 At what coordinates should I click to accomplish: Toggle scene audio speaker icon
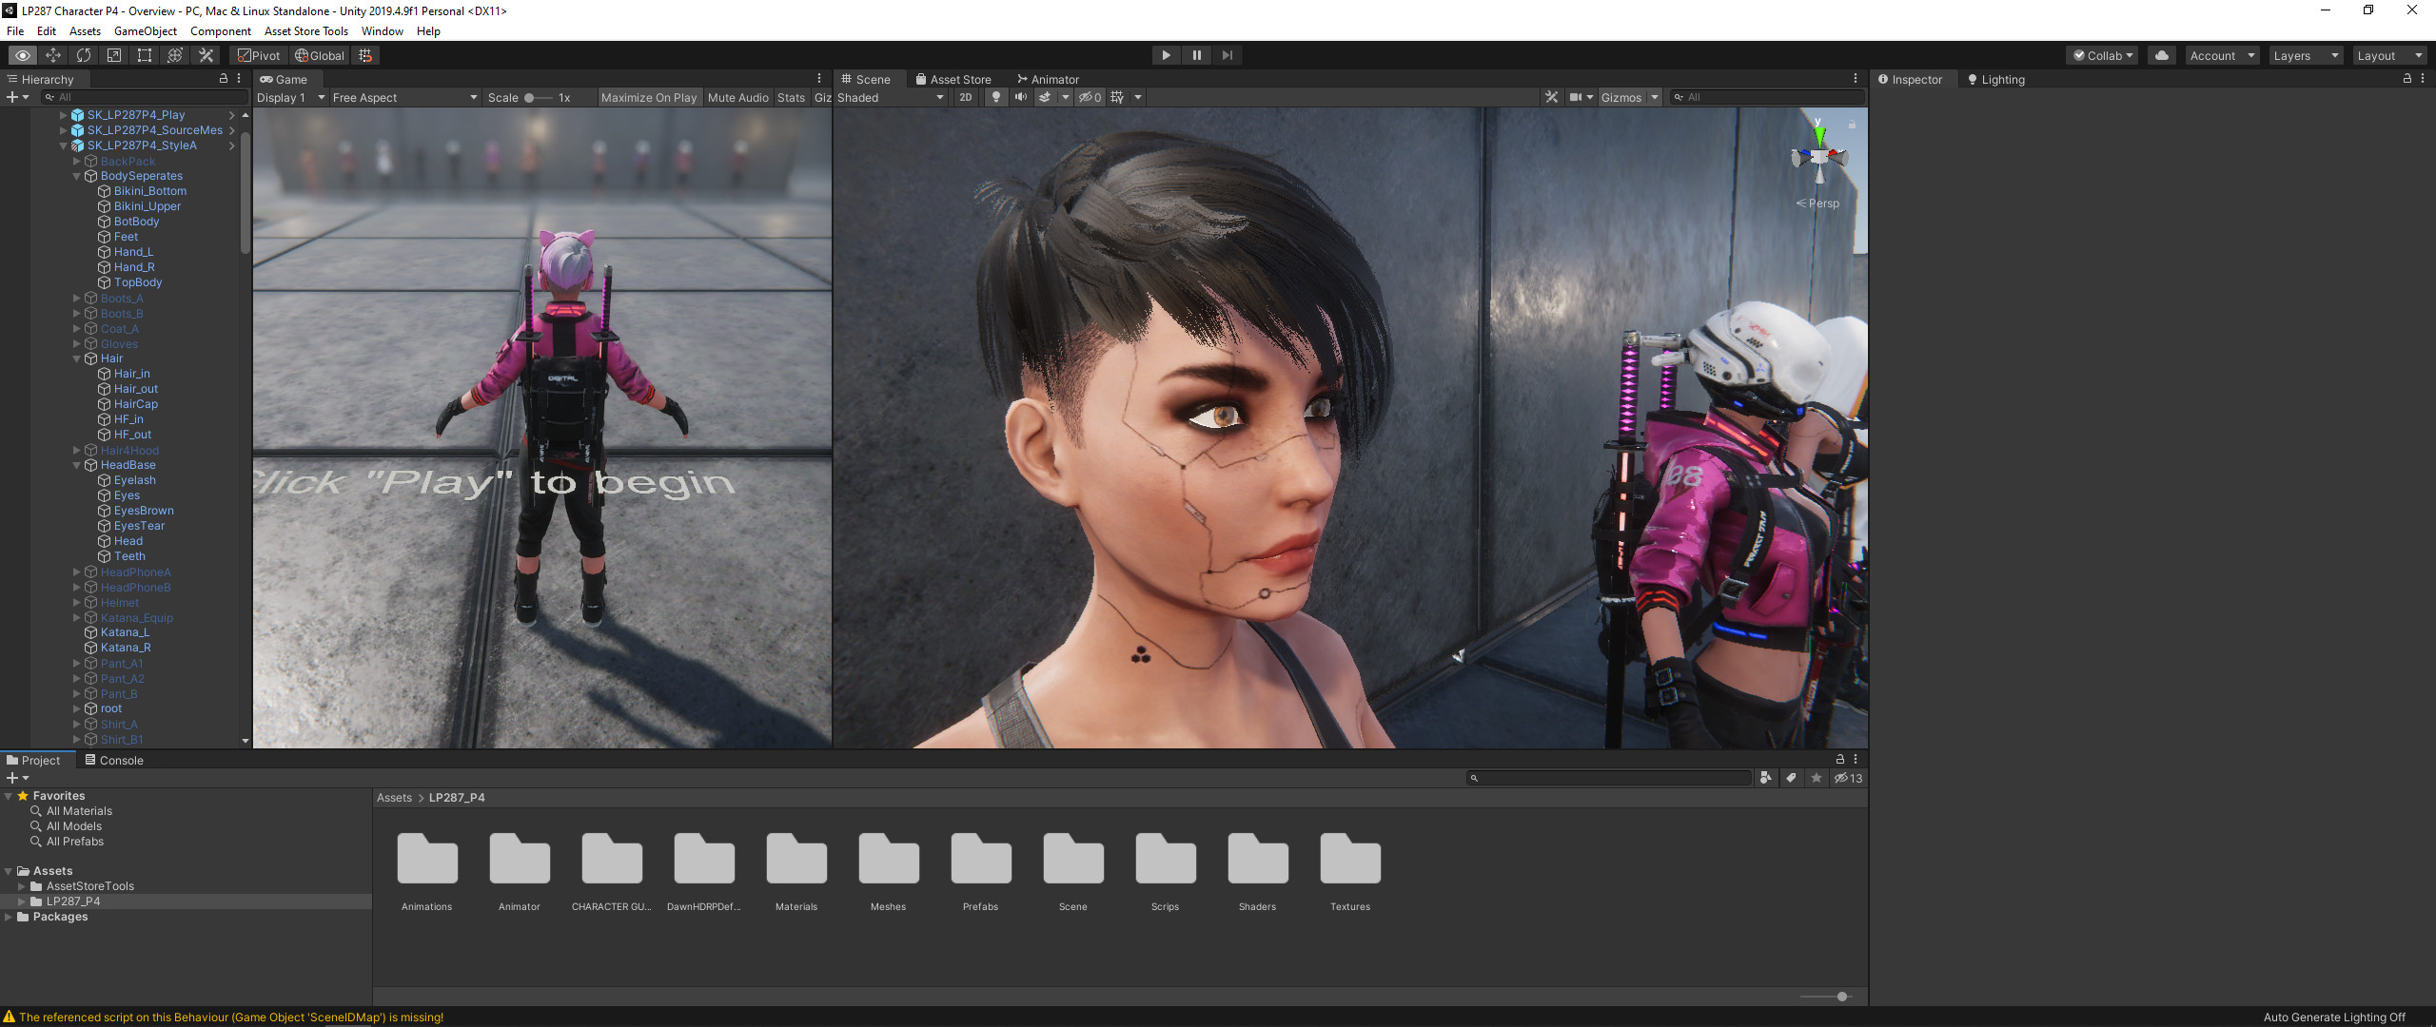(x=1020, y=97)
